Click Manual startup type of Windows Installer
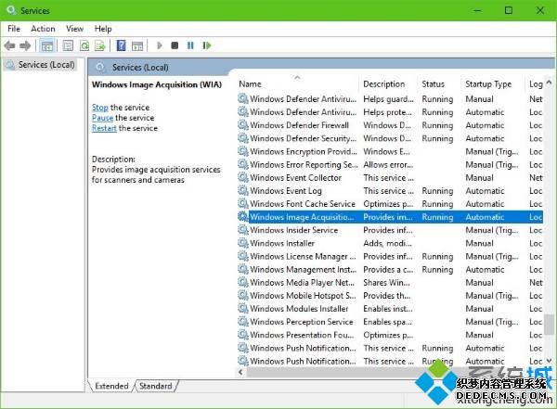The width and height of the screenshot is (557, 409). point(479,243)
